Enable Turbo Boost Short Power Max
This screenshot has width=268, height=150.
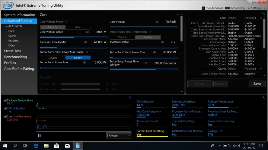[x=78, y=58]
